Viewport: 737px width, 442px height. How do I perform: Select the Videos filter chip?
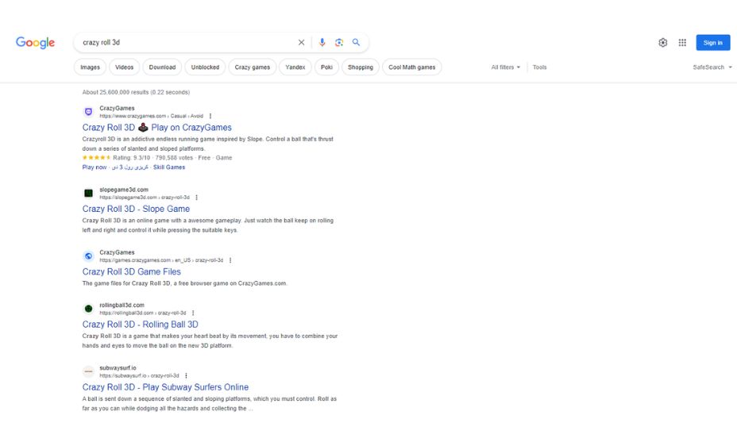125,67
